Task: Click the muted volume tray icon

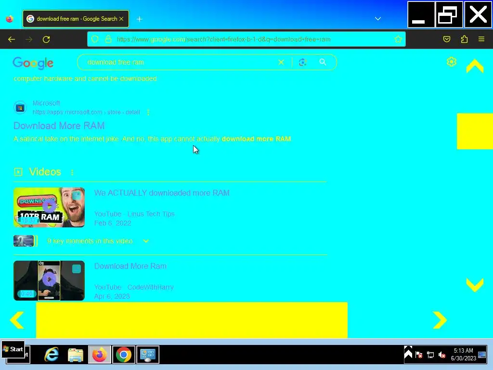Action: pyautogui.click(x=441, y=355)
